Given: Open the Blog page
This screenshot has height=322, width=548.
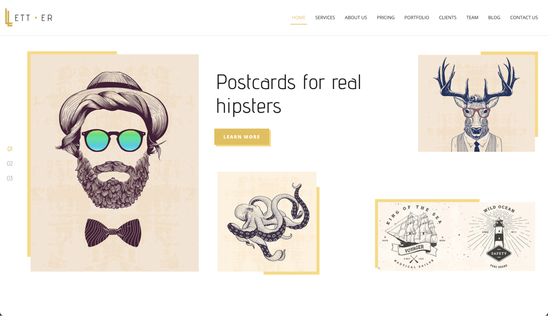Looking at the screenshot, I should 494,18.
